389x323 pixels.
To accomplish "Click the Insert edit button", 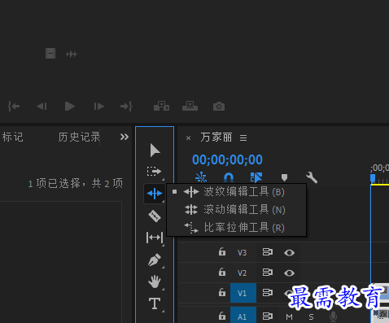I will point(161,107).
